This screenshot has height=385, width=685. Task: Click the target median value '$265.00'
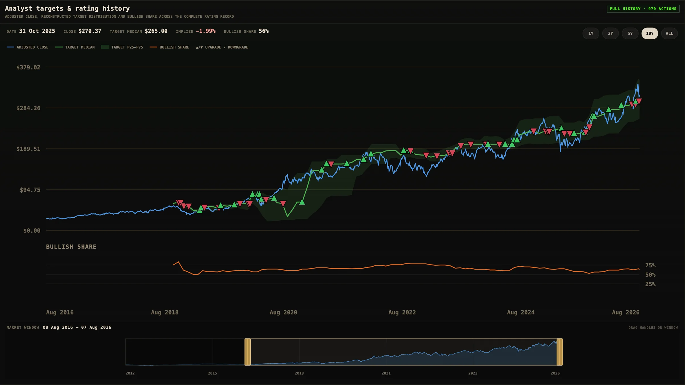click(x=156, y=31)
